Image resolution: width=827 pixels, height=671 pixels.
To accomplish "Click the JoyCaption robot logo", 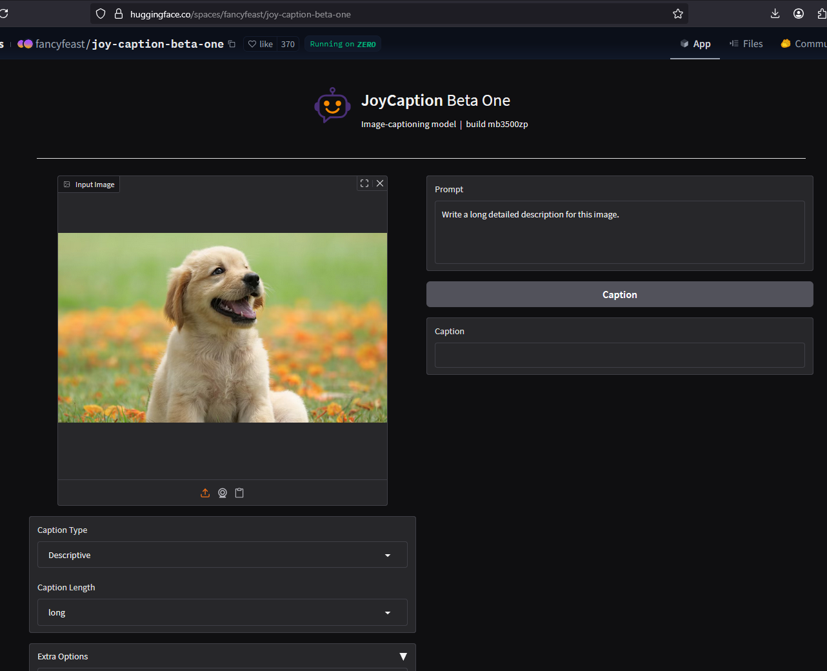I will [x=332, y=105].
